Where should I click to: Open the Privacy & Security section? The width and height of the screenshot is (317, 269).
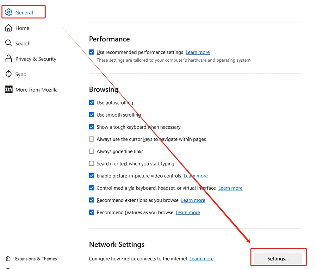point(36,59)
